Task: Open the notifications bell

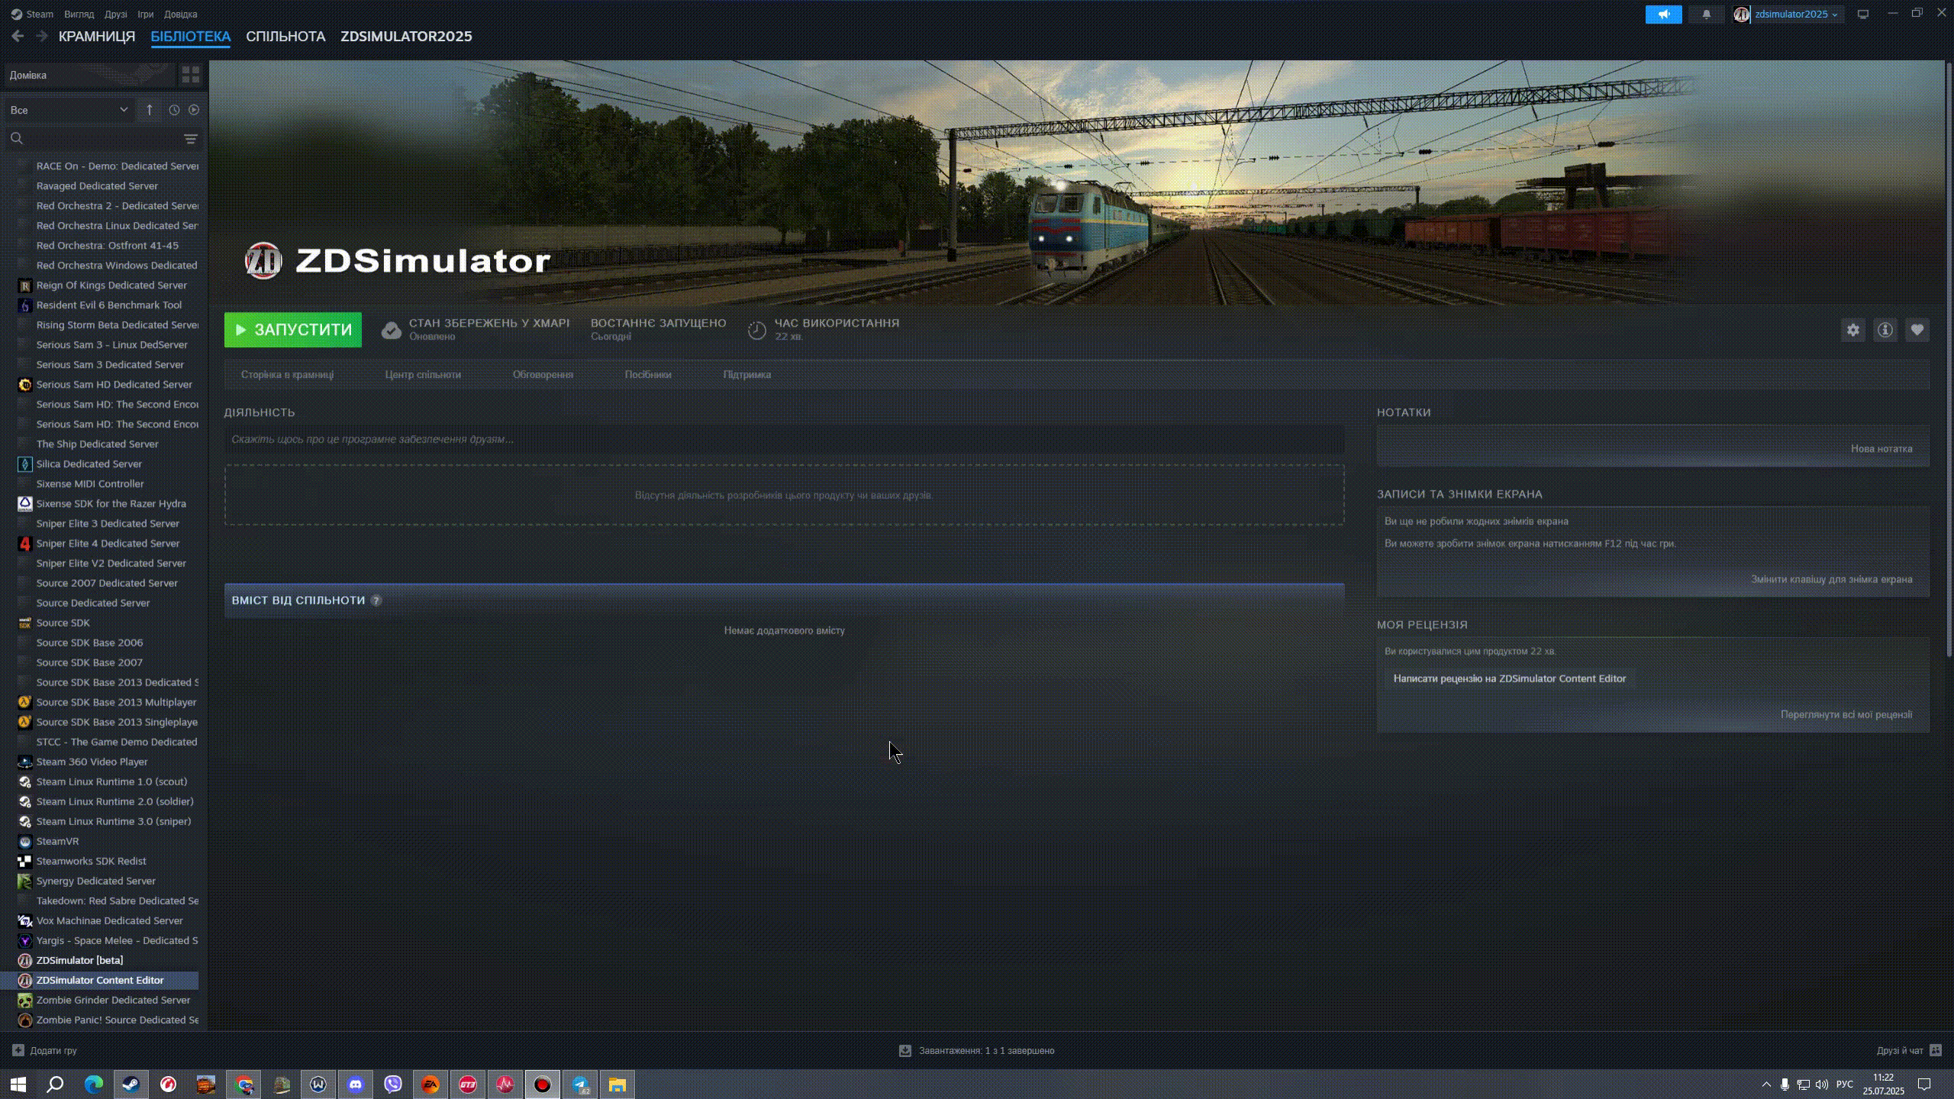Action: [x=1707, y=14]
